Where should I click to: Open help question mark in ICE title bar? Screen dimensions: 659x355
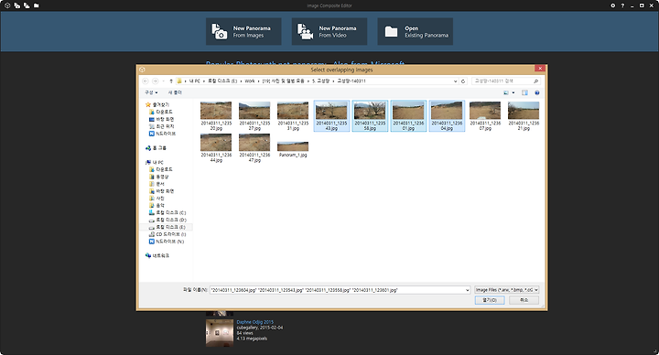point(622,5)
